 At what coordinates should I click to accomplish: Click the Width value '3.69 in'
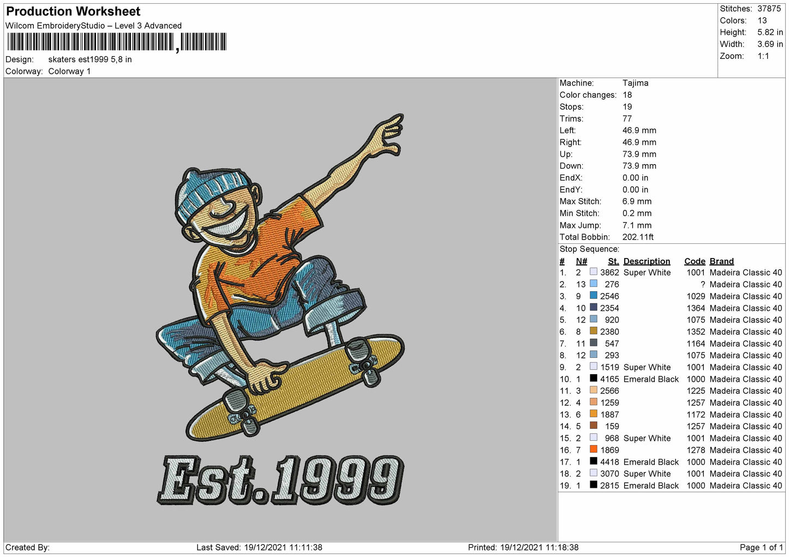tap(770, 44)
